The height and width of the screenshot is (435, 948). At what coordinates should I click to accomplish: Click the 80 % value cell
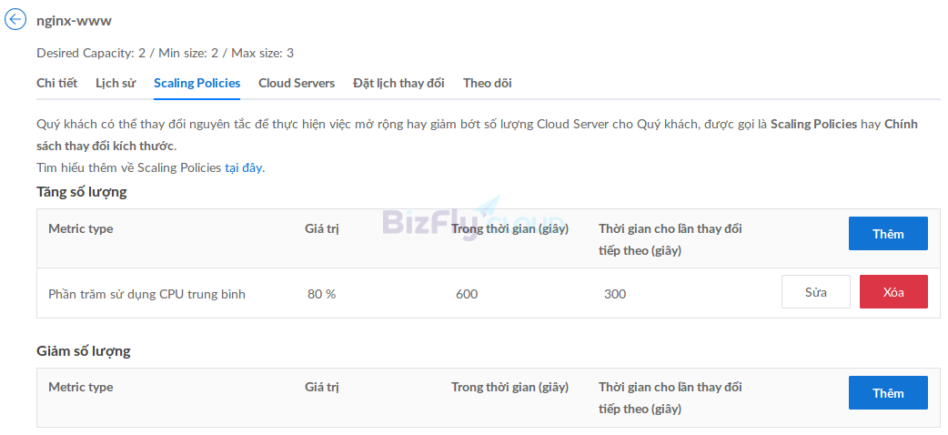[x=322, y=295]
